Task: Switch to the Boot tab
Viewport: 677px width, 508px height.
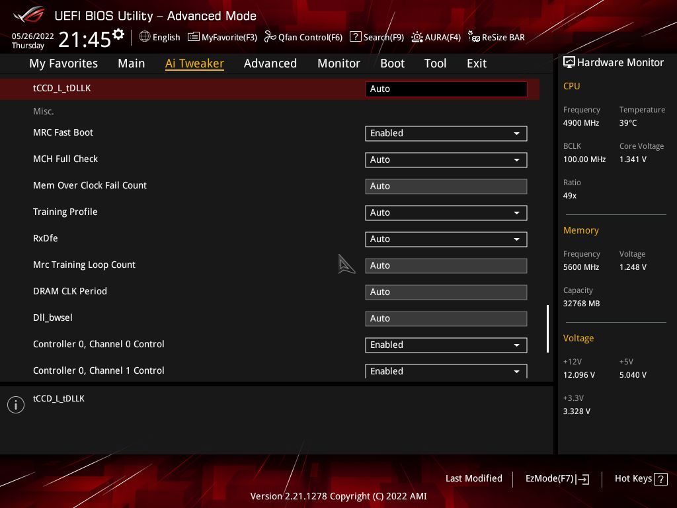Action: click(x=392, y=63)
